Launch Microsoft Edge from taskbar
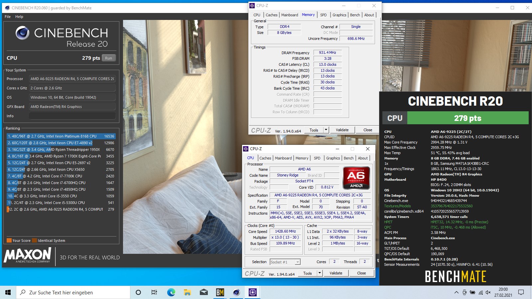 [171, 292]
